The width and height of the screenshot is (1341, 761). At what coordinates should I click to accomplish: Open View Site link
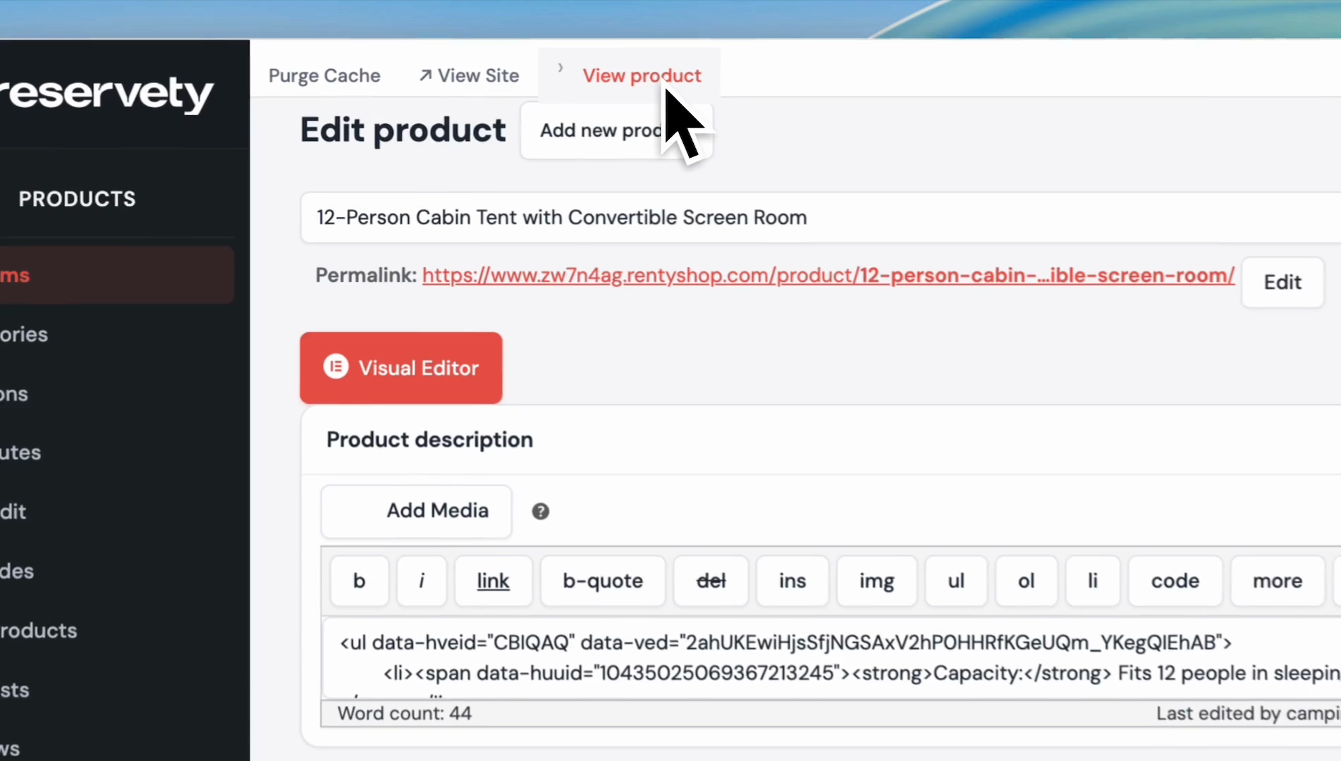click(x=470, y=75)
